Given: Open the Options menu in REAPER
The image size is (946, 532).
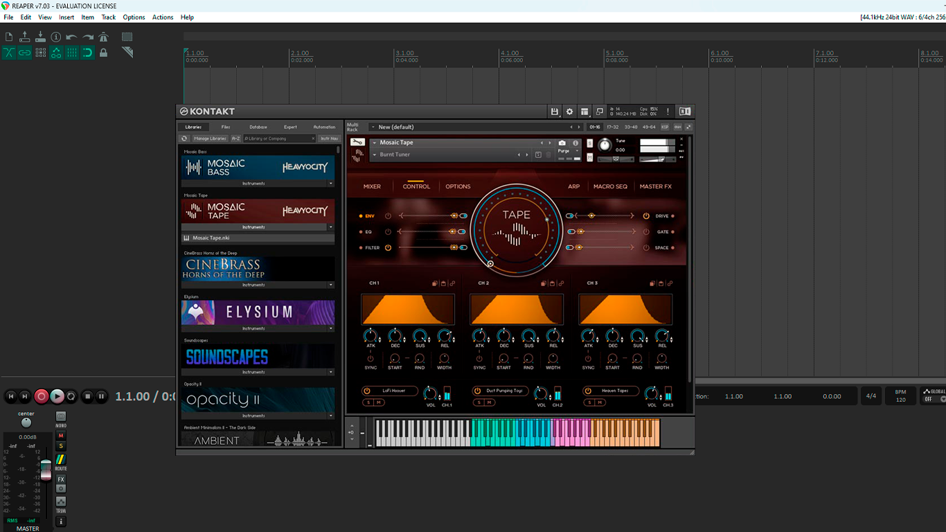Looking at the screenshot, I should 134,17.
